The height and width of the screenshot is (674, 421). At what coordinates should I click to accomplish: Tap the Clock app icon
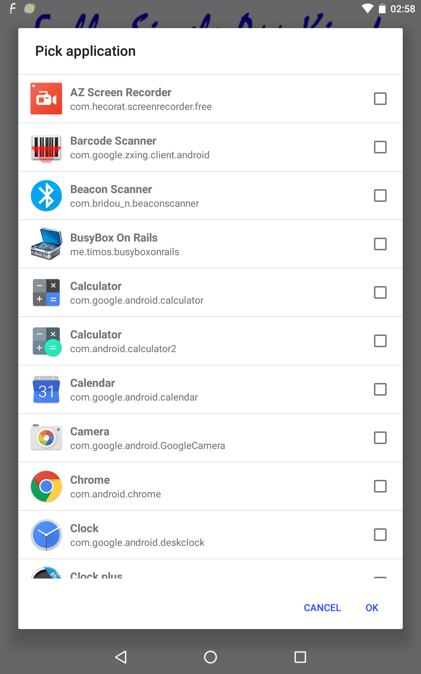[x=46, y=535]
